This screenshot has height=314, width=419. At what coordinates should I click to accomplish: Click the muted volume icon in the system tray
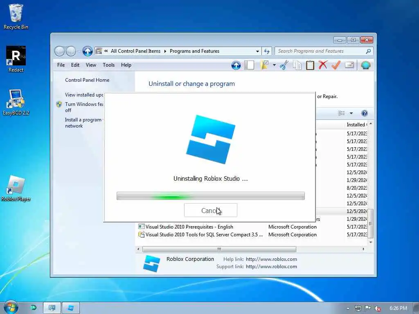pyautogui.click(x=378, y=308)
